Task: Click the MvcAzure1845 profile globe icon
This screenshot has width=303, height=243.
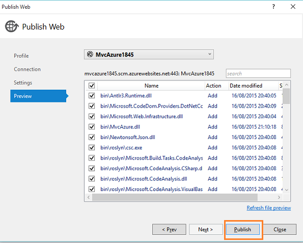Action: tap(90, 55)
